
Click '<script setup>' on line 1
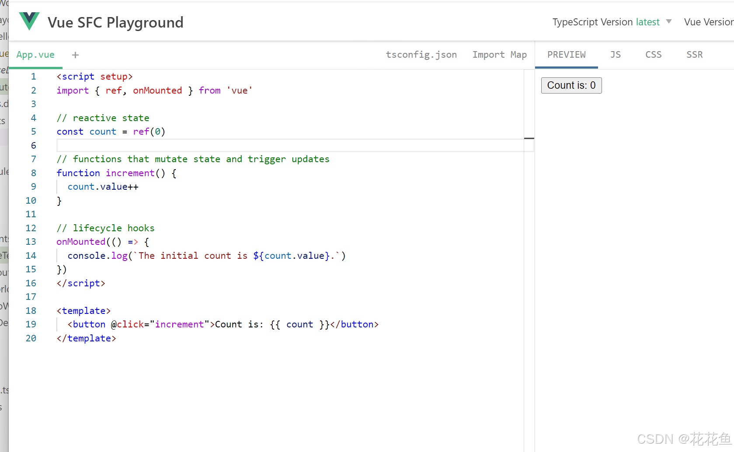pyautogui.click(x=94, y=76)
